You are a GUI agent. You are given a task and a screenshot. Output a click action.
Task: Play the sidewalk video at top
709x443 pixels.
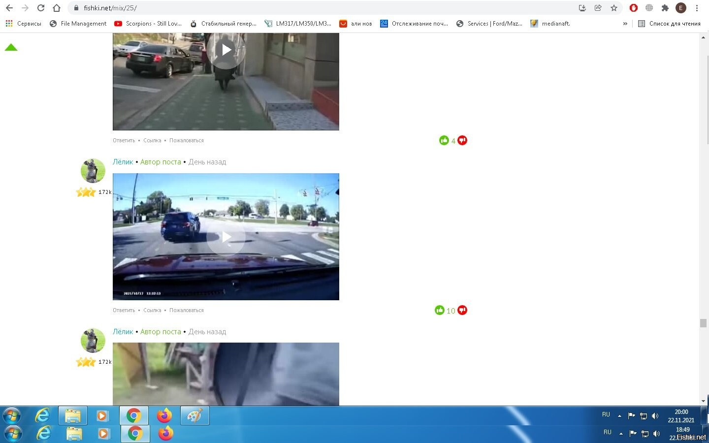click(226, 50)
